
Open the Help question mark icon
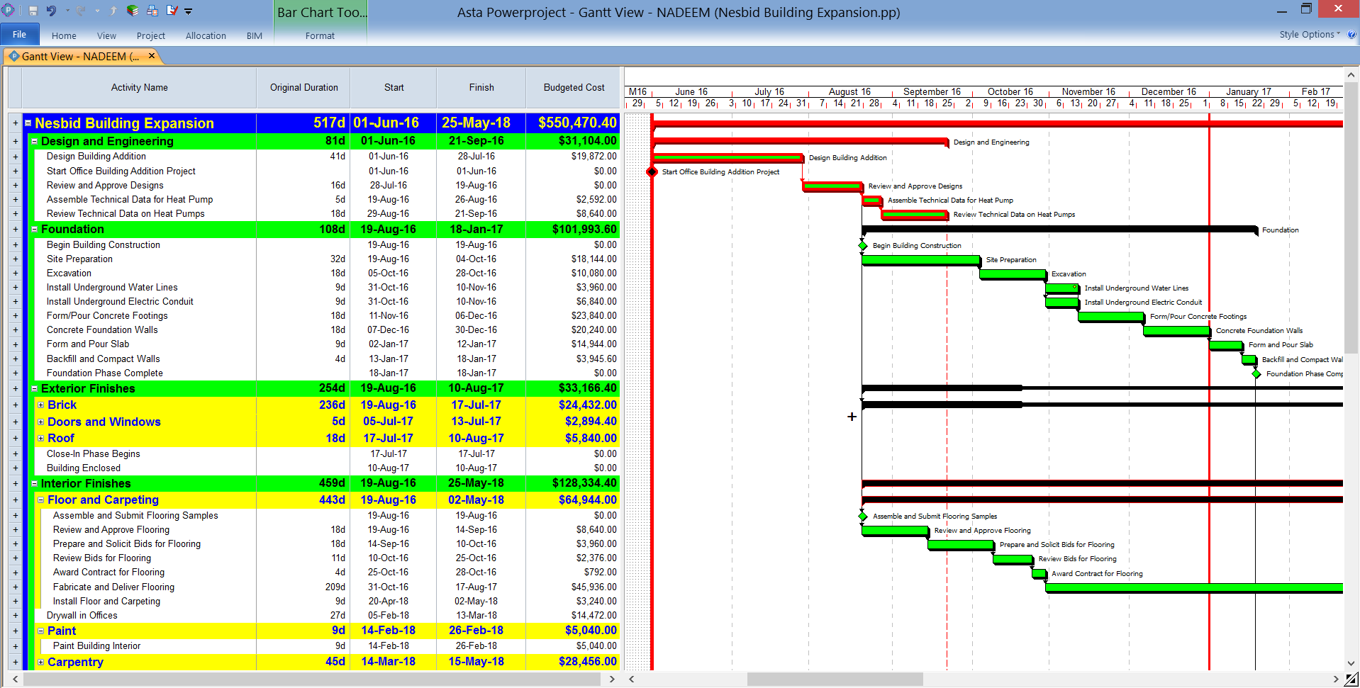coord(1351,34)
